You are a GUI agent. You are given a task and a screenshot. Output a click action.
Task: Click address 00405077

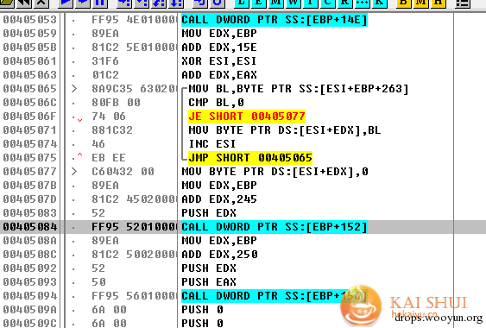(x=30, y=172)
